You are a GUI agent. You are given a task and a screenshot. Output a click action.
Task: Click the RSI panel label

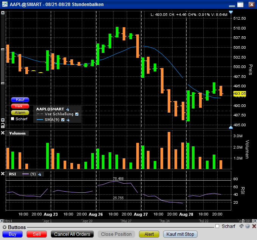point(12,174)
